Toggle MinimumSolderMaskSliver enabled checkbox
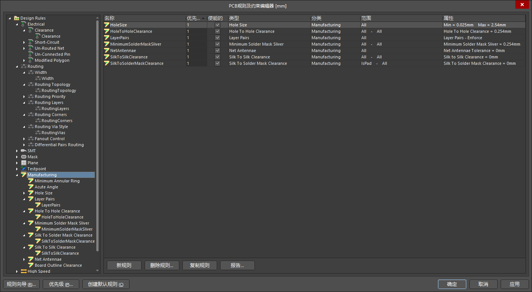This screenshot has width=532, height=292. click(217, 44)
